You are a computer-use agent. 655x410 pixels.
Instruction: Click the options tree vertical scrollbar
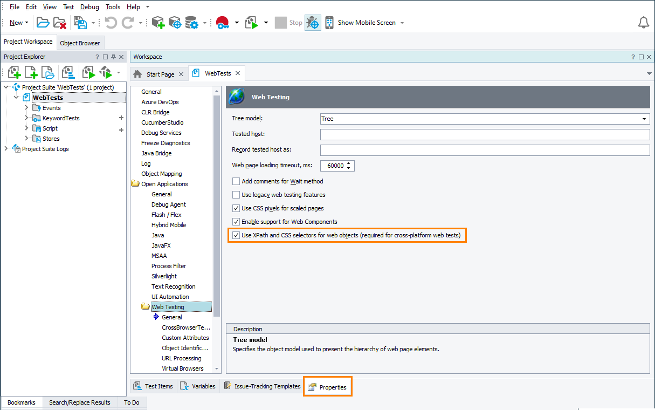tap(217, 205)
